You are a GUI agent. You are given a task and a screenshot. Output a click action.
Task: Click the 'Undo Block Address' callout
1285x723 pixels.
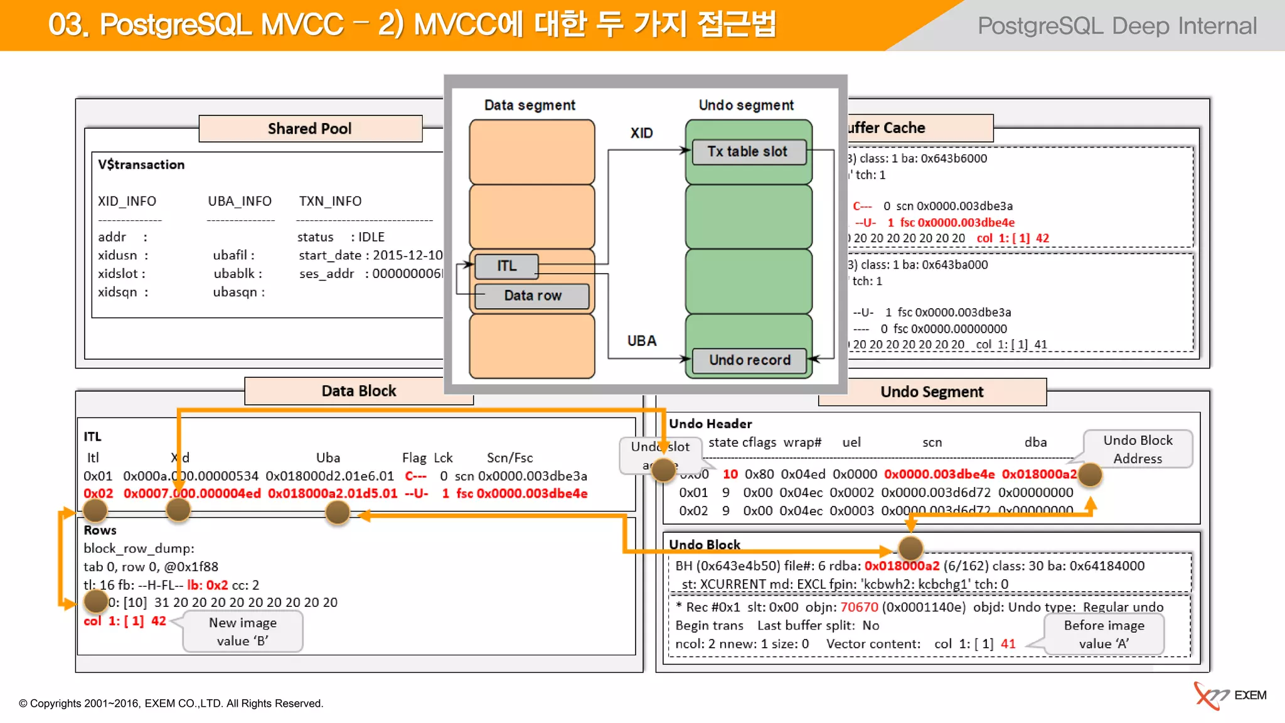tap(1138, 449)
